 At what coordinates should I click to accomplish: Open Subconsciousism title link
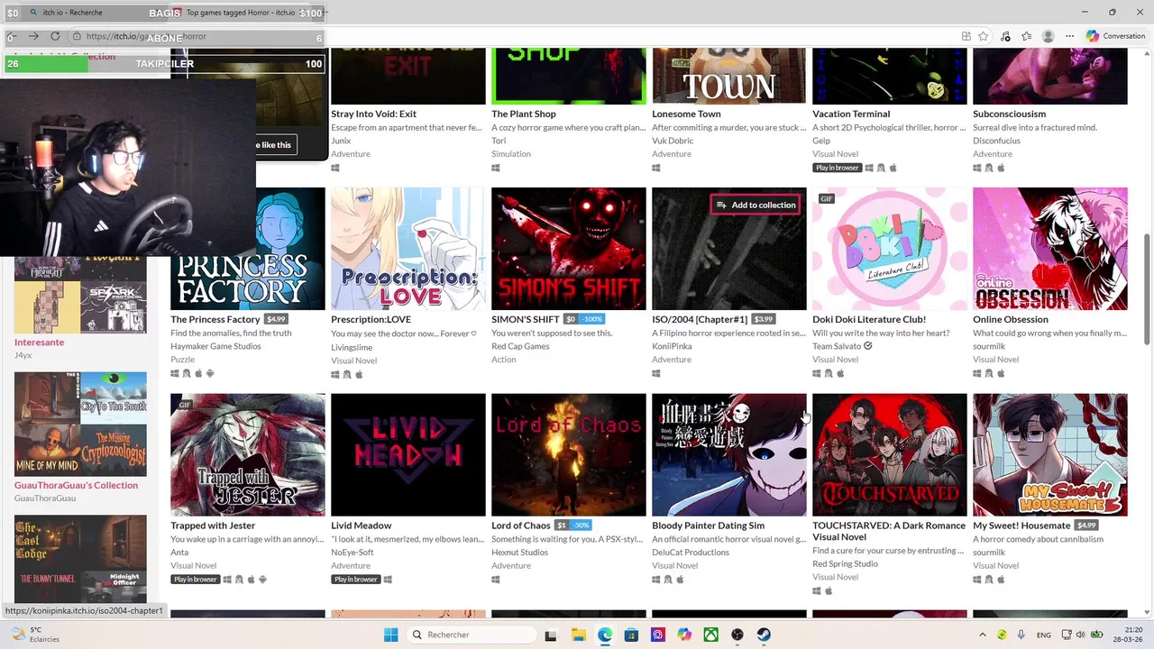(x=1009, y=114)
